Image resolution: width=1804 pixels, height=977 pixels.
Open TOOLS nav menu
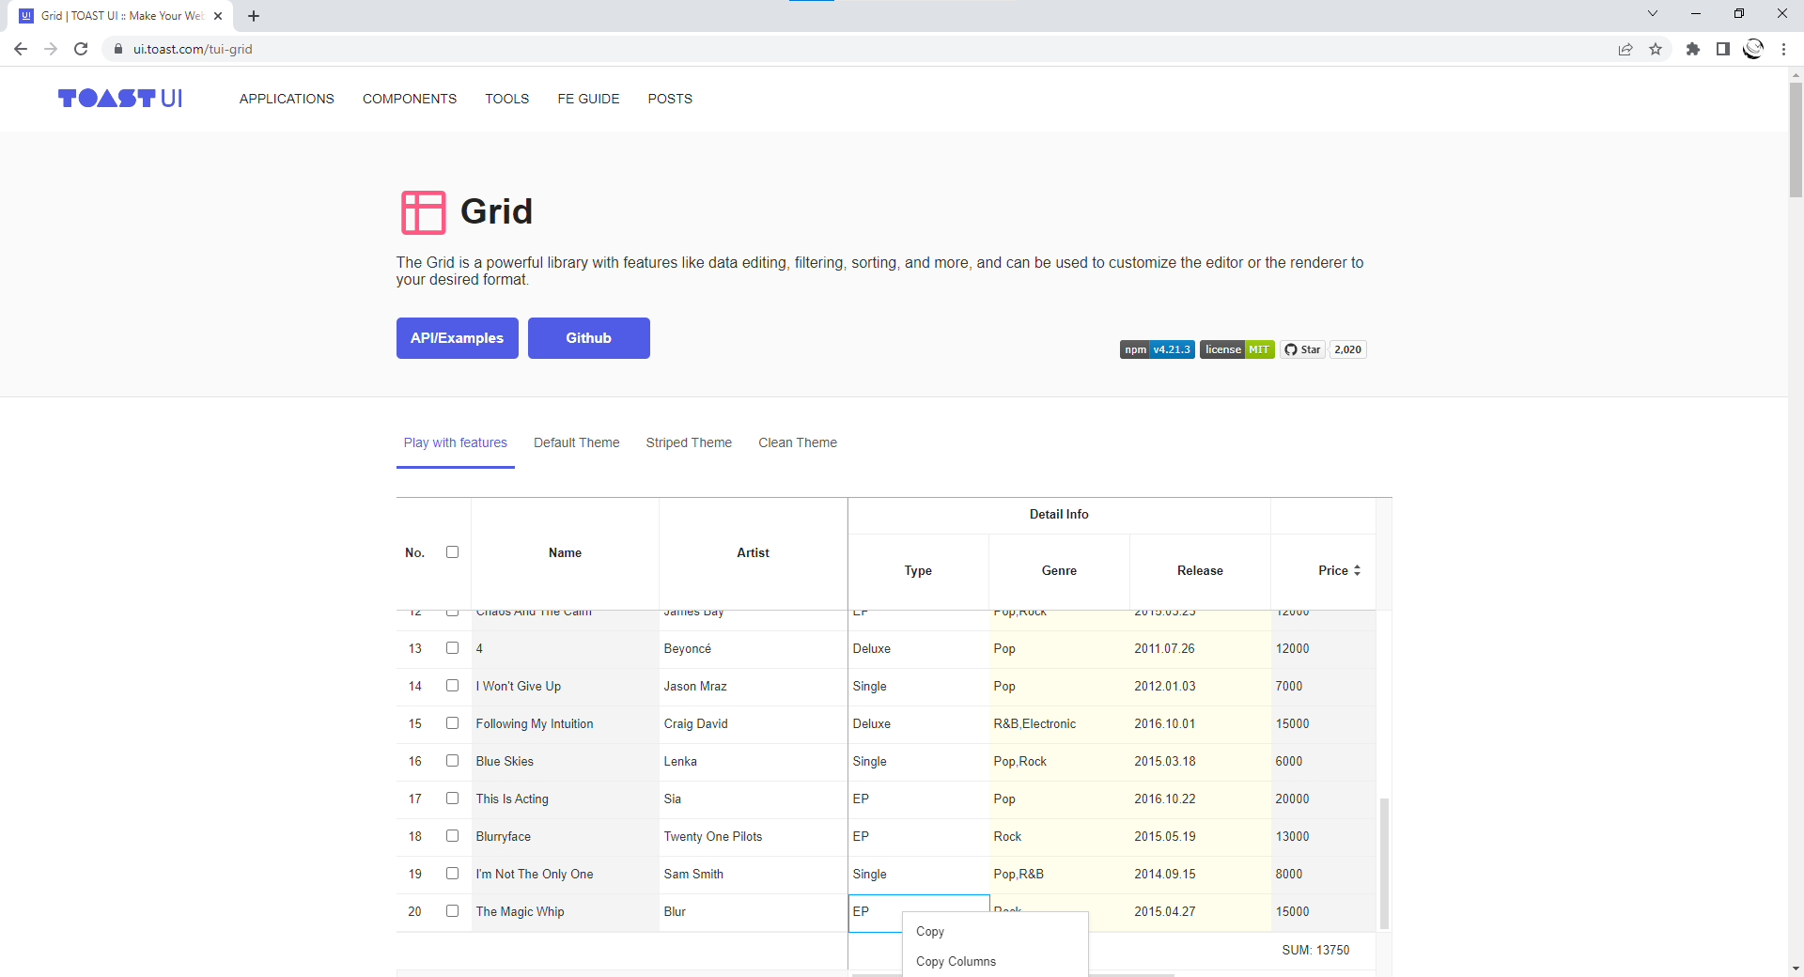pyautogui.click(x=507, y=99)
